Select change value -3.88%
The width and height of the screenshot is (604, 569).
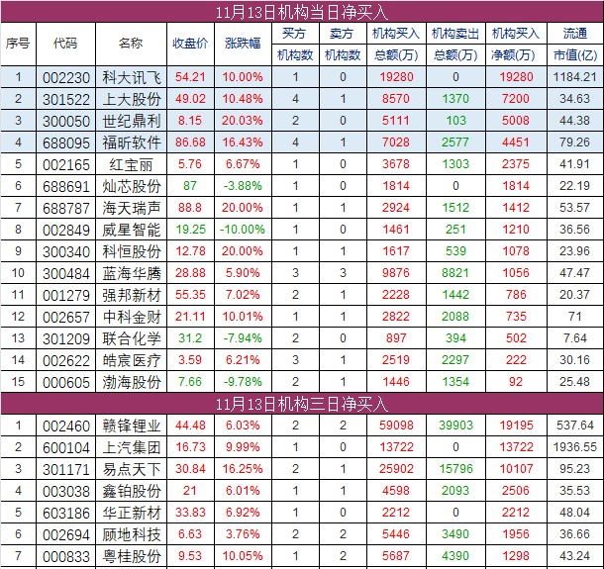coord(243,186)
